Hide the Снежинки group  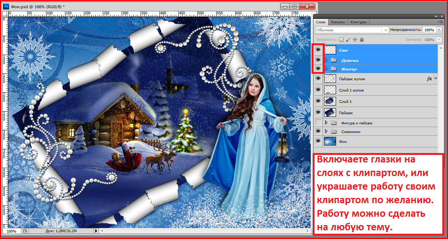tap(318, 131)
